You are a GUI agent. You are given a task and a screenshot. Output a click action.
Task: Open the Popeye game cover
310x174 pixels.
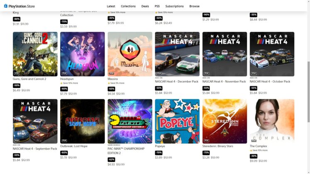coord(177,121)
